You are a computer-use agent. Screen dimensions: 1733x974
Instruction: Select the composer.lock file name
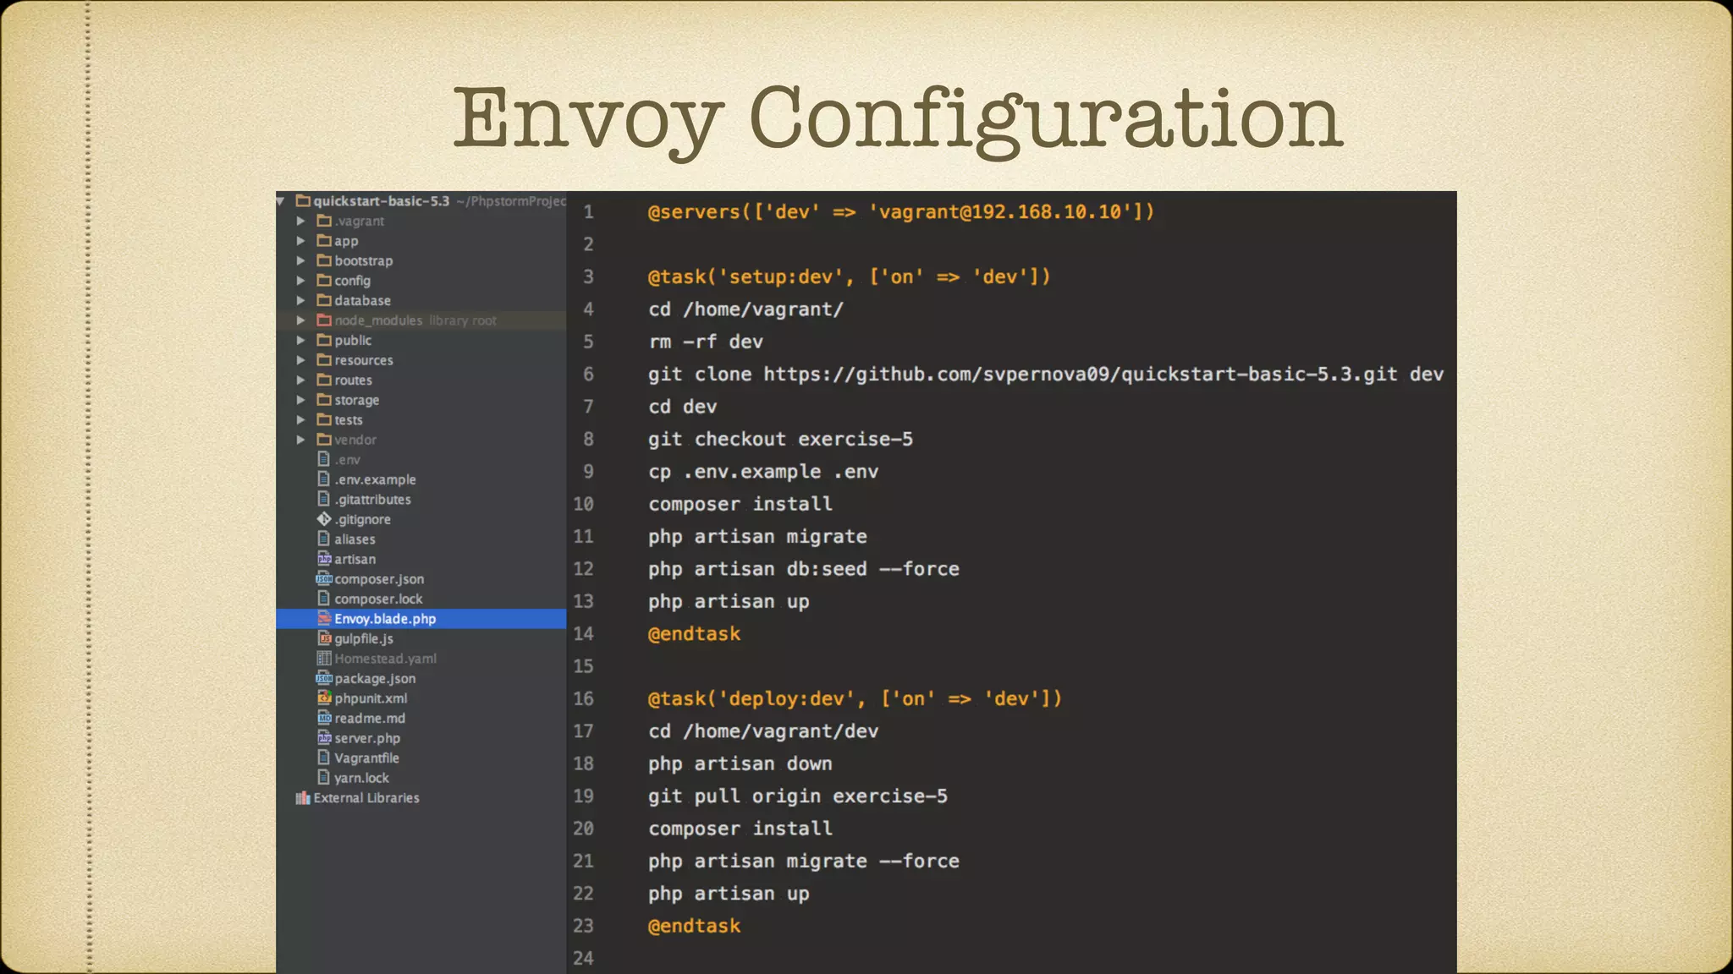click(378, 599)
